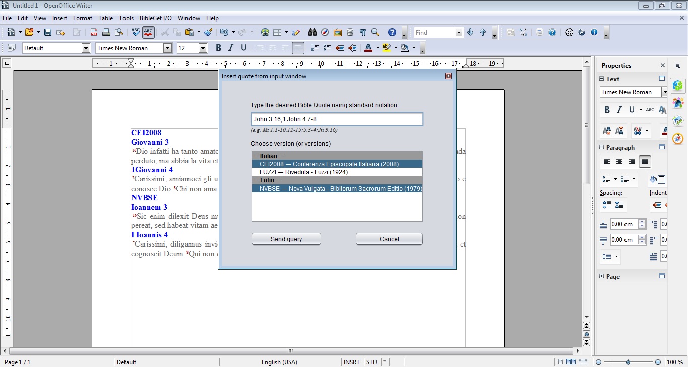Image resolution: width=688 pixels, height=367 pixels.
Task: Toggle bullet list in formatting toolbar
Action: click(327, 48)
